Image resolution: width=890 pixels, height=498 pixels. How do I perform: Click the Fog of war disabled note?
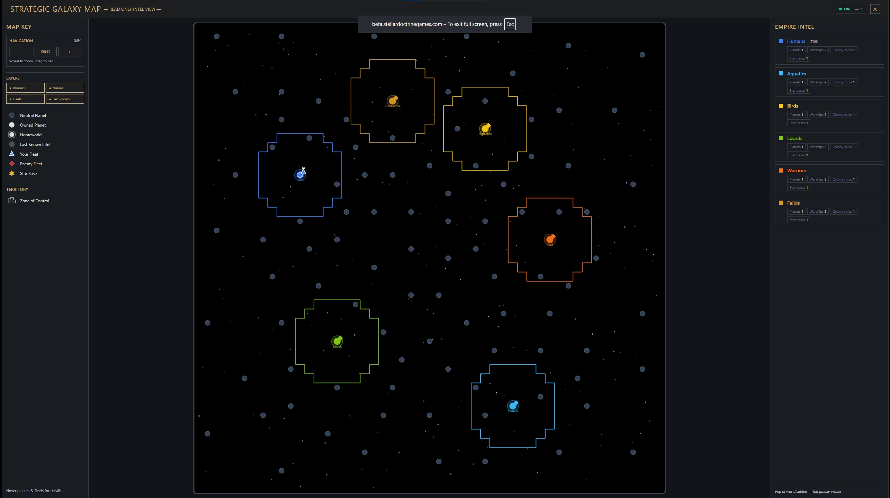coord(808,491)
